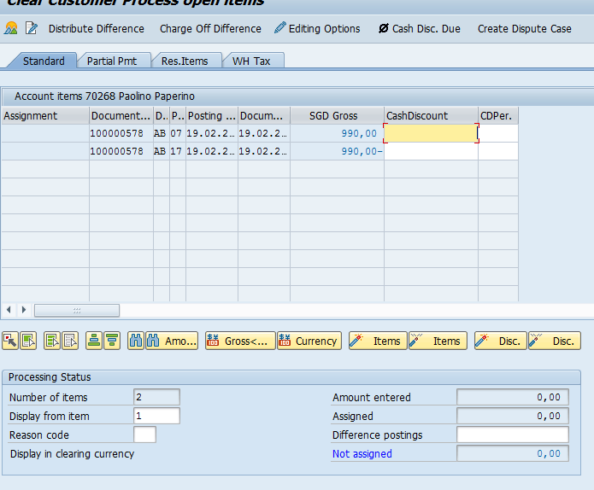Click the CDPer. field in second row
This screenshot has width=594, height=490.
(498, 151)
